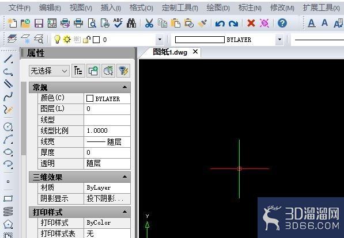Click the Save floppy disk icon
344x238 pixels.
click(x=39, y=23)
